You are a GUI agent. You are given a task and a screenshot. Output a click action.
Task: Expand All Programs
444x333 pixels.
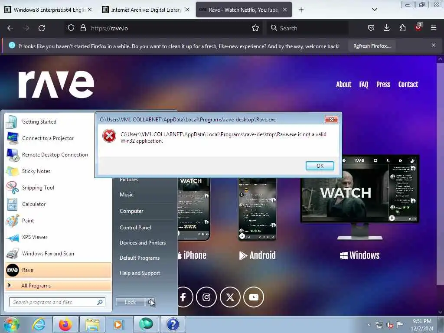tap(58, 285)
